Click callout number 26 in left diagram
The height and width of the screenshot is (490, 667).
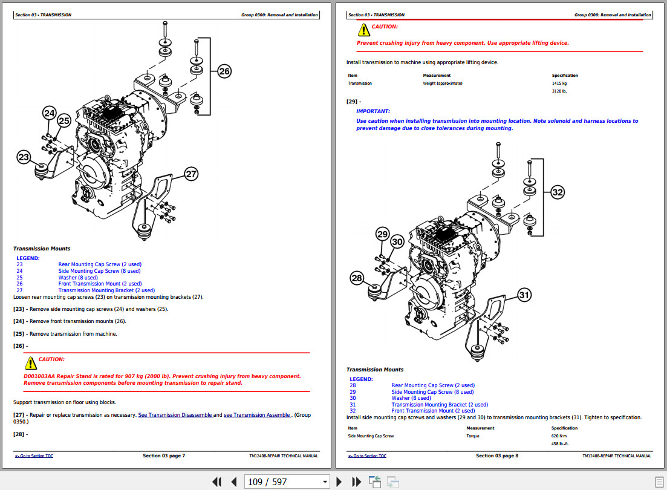pos(224,71)
